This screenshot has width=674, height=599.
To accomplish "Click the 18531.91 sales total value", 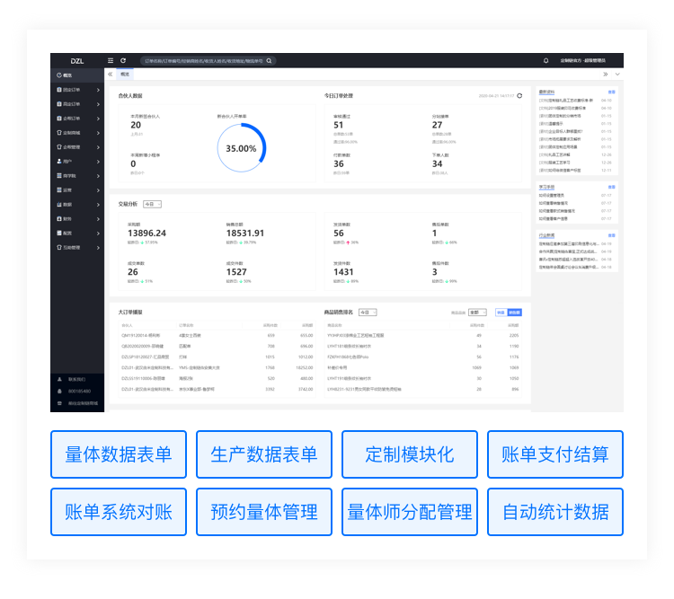I will (245, 233).
